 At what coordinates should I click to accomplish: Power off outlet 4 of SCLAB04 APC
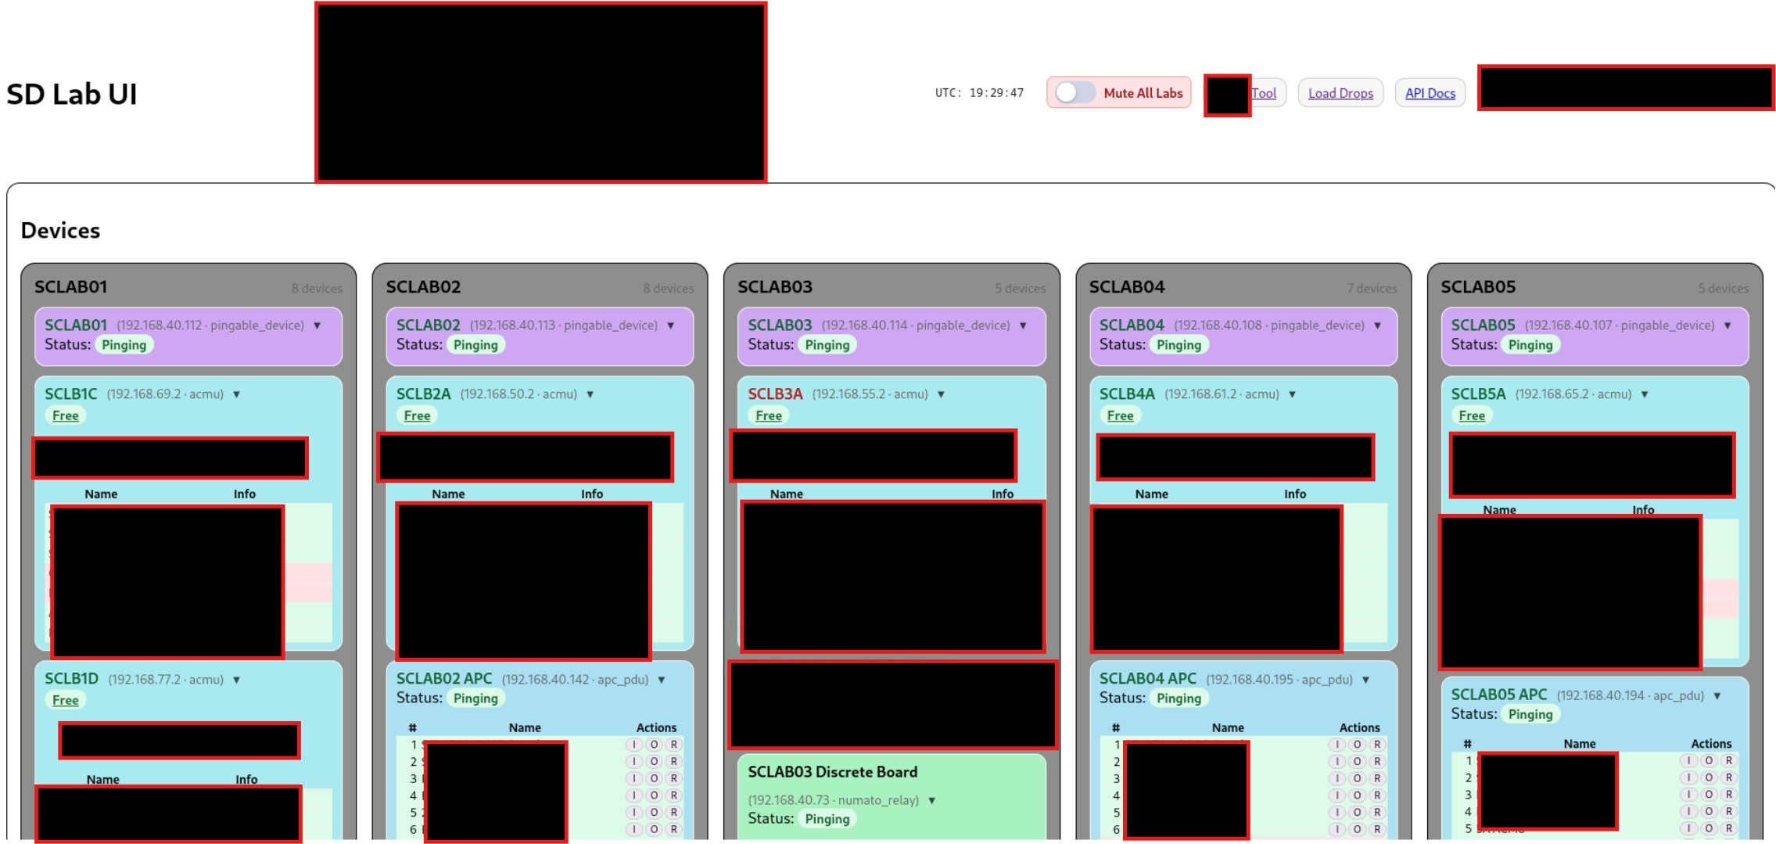click(x=1358, y=795)
